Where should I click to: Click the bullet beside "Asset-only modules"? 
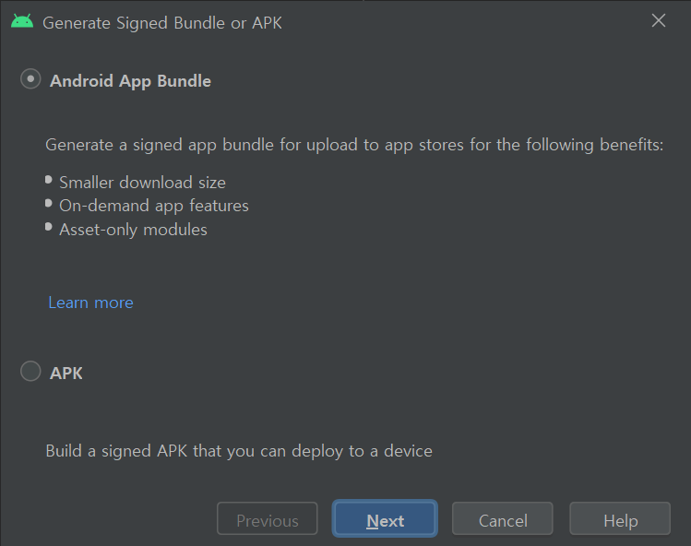(50, 227)
